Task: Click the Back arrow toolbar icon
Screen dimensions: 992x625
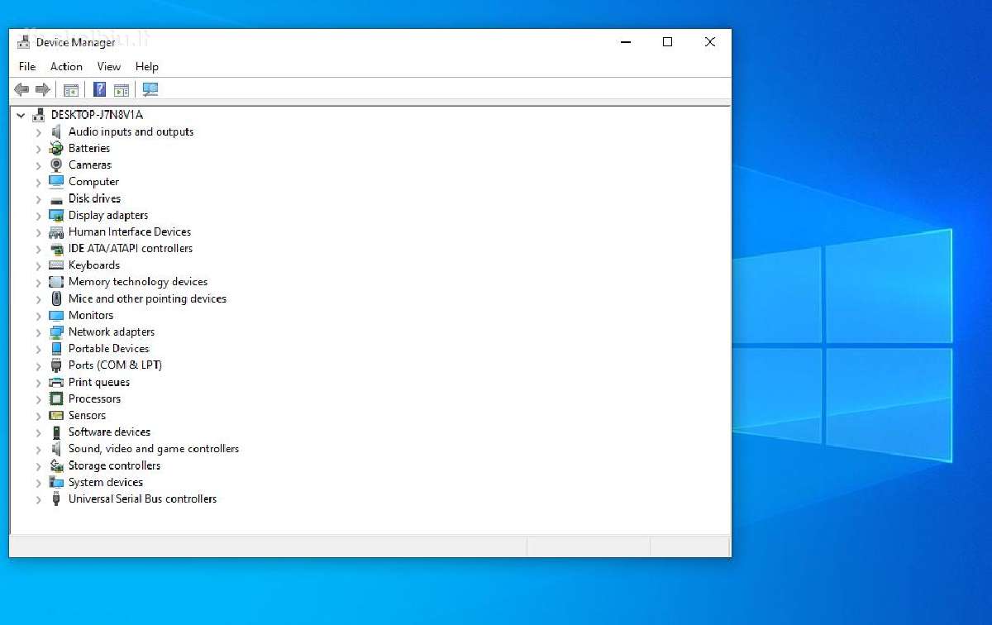Action: click(21, 89)
